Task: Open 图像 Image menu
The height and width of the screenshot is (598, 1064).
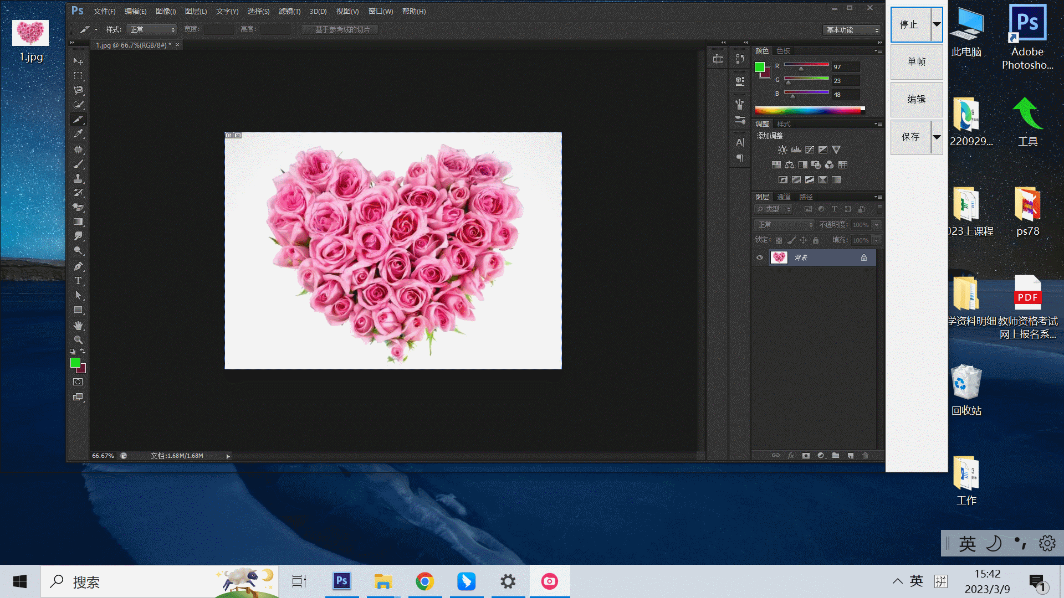Action: click(163, 11)
